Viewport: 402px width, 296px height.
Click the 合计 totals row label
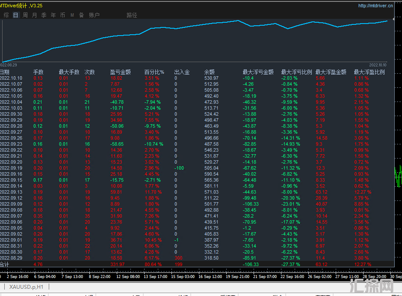4,264
